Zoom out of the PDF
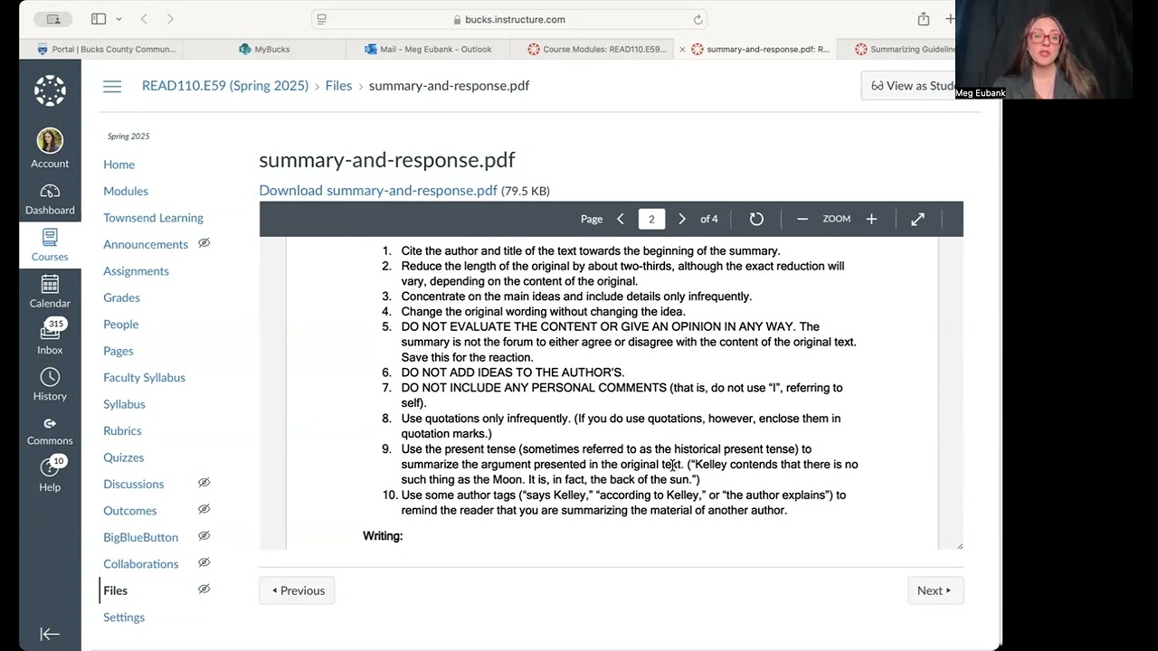 coord(802,219)
